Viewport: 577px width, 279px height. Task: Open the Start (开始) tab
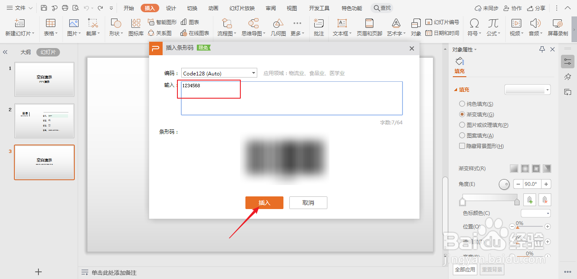pyautogui.click(x=129, y=8)
